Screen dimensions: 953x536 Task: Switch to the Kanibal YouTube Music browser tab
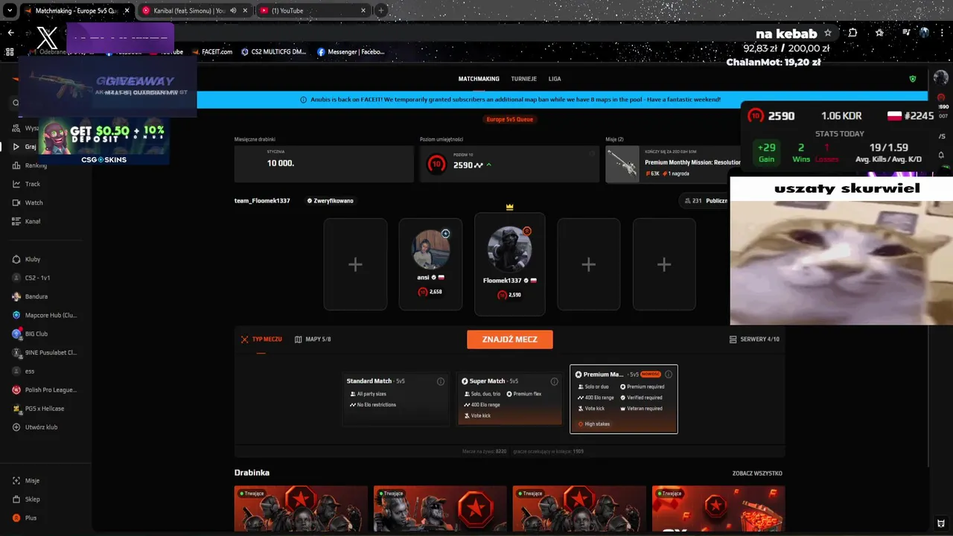(194, 10)
